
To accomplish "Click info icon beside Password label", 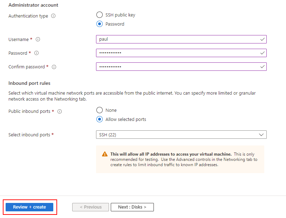I will click(36, 53).
